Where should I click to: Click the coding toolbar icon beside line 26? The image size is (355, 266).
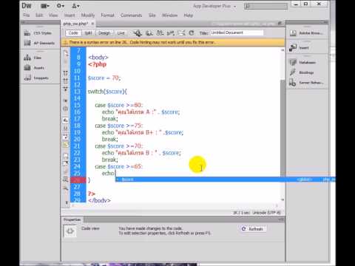click(x=66, y=180)
